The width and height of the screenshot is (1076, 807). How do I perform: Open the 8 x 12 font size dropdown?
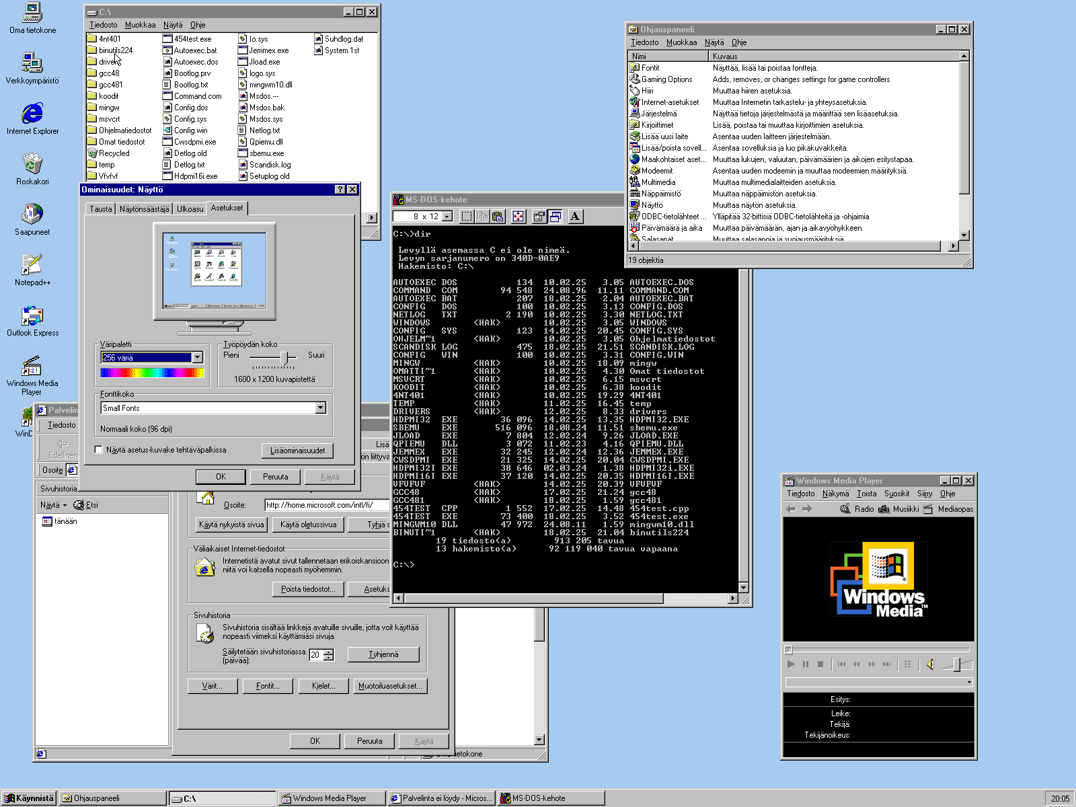[447, 217]
